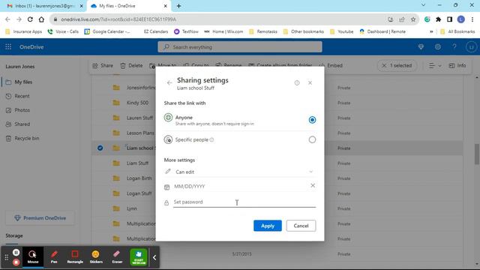This screenshot has width=480, height=270.
Task: Open Photos in sidebar
Action: [x=22, y=110]
